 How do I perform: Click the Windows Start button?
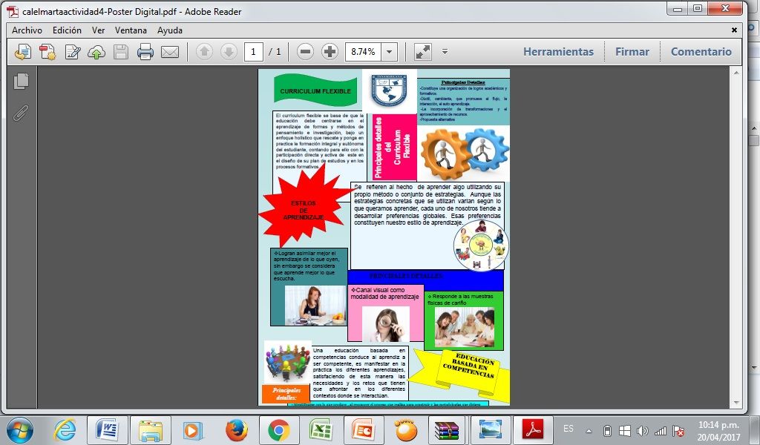tap(20, 430)
